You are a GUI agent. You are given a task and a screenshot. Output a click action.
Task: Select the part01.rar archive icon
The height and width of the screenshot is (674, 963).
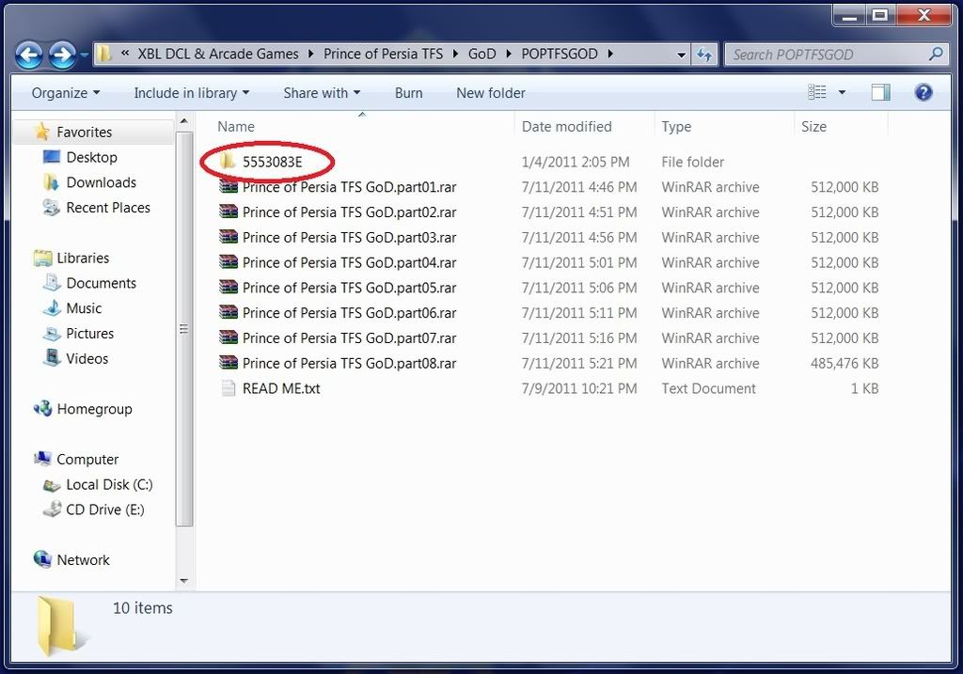point(228,187)
